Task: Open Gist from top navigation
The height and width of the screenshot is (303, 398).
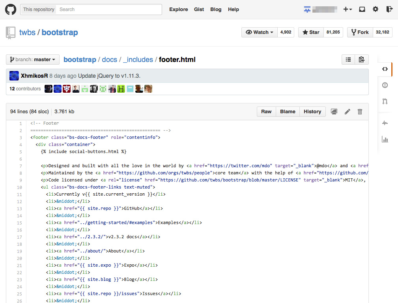Action: [199, 9]
